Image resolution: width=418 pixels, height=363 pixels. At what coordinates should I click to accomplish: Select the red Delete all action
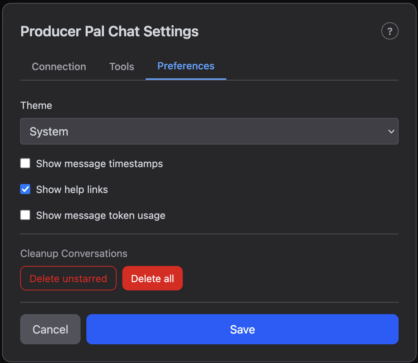coord(152,278)
